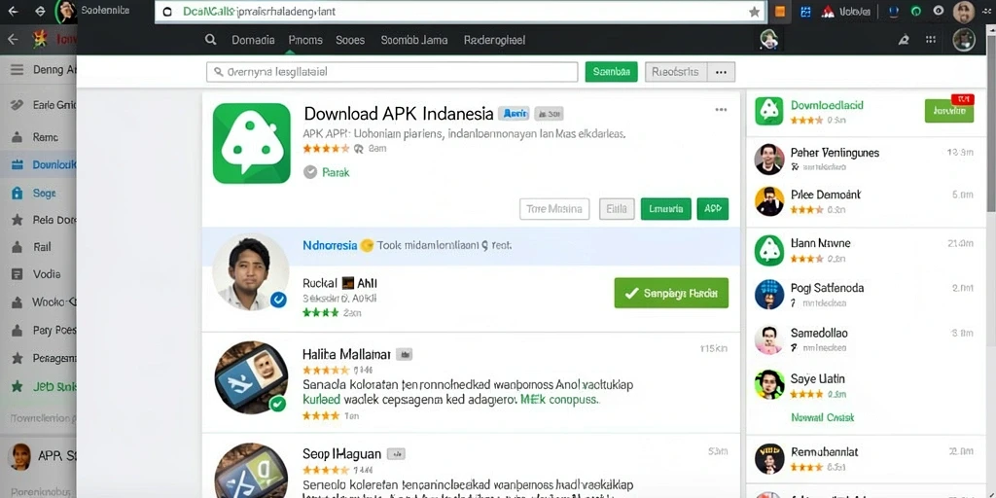The width and height of the screenshot is (996, 498).
Task: Click the green Senpagri Parder button
Action: coord(671,293)
